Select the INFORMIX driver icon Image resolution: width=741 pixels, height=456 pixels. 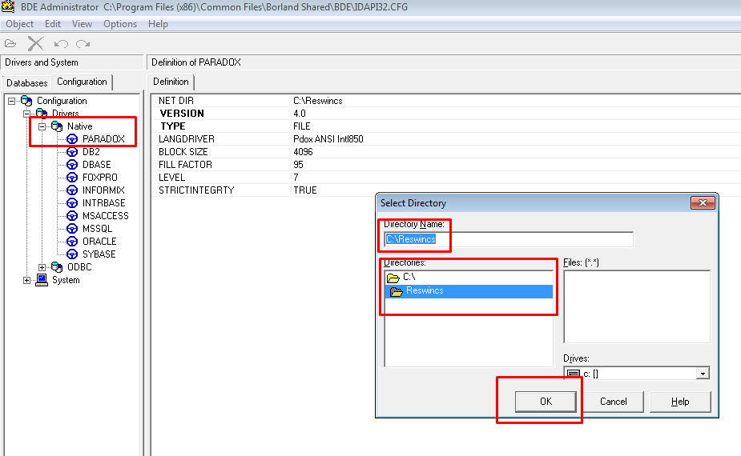click(72, 190)
